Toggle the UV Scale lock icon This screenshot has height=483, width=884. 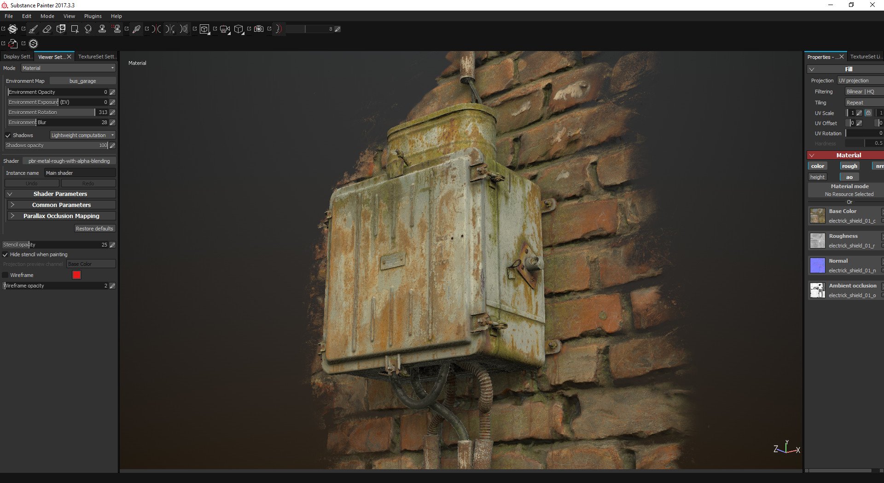click(868, 113)
